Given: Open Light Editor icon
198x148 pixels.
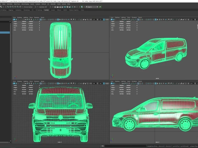Looking at the screenshot, I should [x=70, y=7].
